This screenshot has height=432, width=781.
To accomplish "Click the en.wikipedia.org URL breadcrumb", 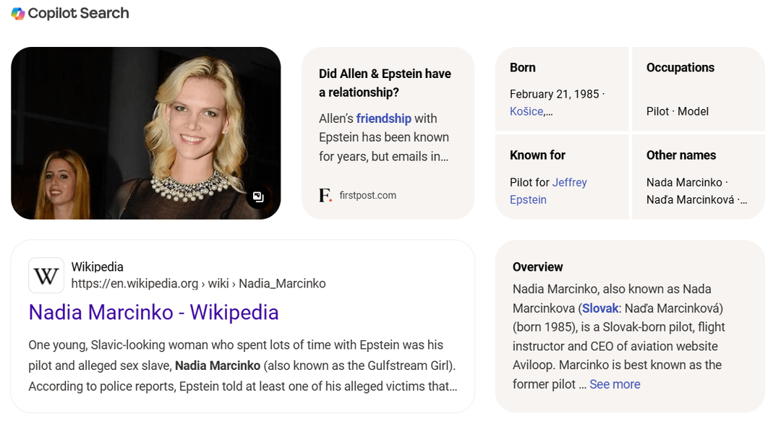I will pos(198,283).
